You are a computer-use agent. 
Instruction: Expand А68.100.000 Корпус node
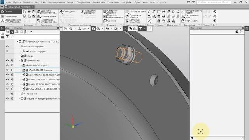21,65
